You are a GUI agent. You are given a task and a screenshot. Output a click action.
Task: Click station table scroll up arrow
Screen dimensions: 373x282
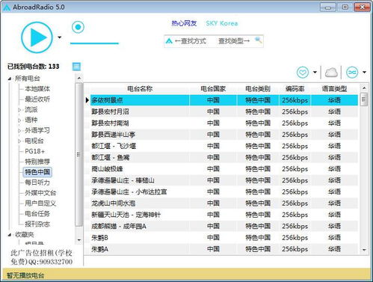click(x=364, y=88)
